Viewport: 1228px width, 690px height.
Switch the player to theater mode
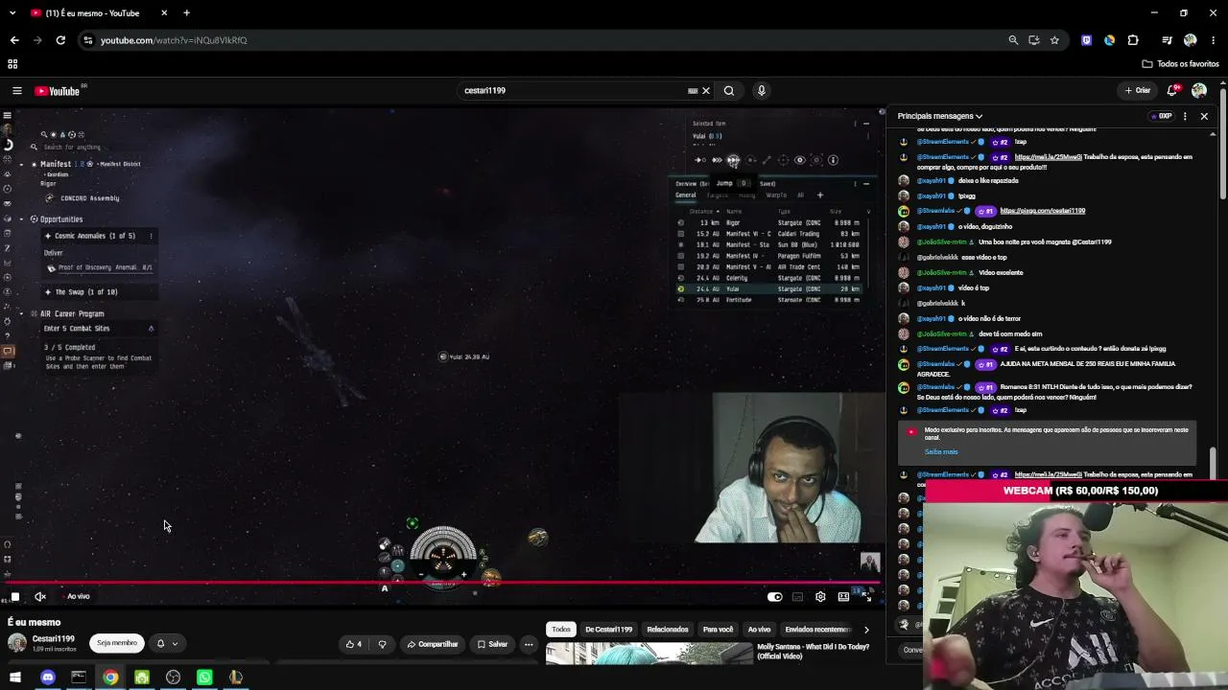pyautogui.click(x=843, y=596)
